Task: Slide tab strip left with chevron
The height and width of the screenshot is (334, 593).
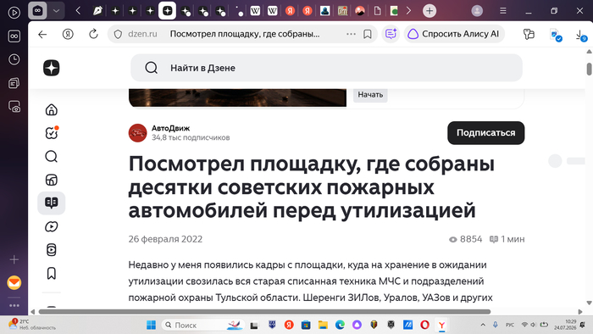Action: click(78, 10)
